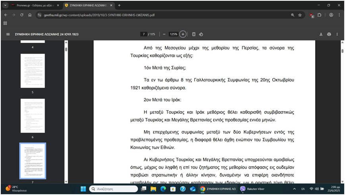The image size is (345, 195).
Task: Print the PDF document
Action: coord(329,35)
